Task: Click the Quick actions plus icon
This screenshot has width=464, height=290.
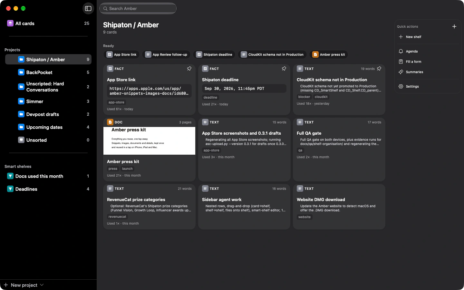Action: [x=454, y=26]
